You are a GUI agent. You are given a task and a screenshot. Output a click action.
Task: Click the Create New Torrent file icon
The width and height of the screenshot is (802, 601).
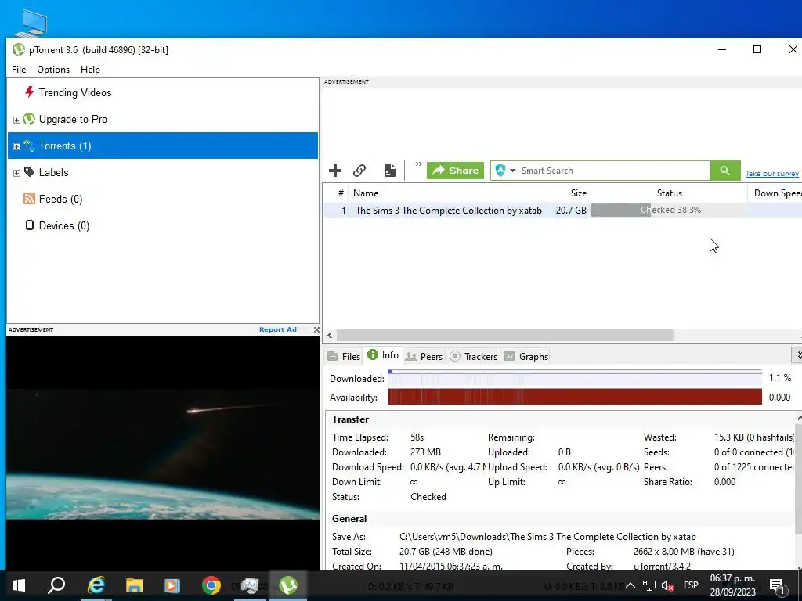point(390,171)
